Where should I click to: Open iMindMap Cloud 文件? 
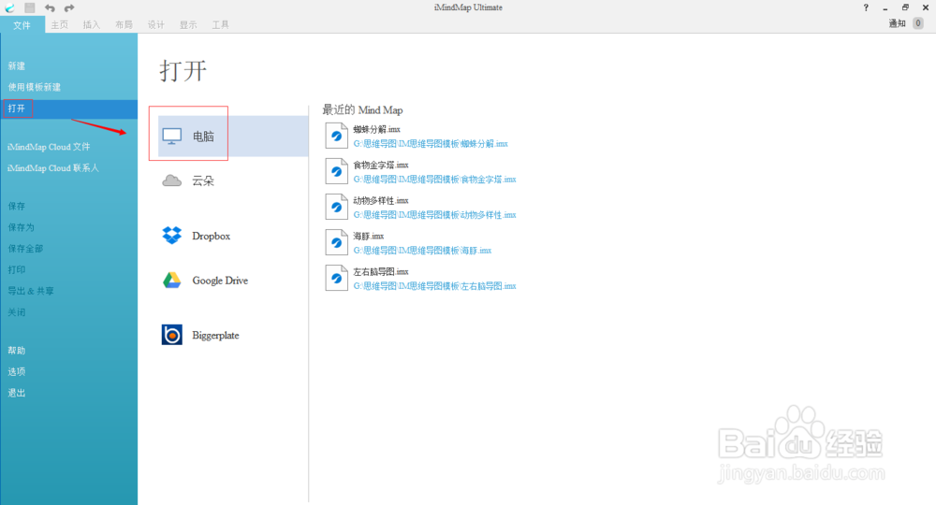click(49, 147)
